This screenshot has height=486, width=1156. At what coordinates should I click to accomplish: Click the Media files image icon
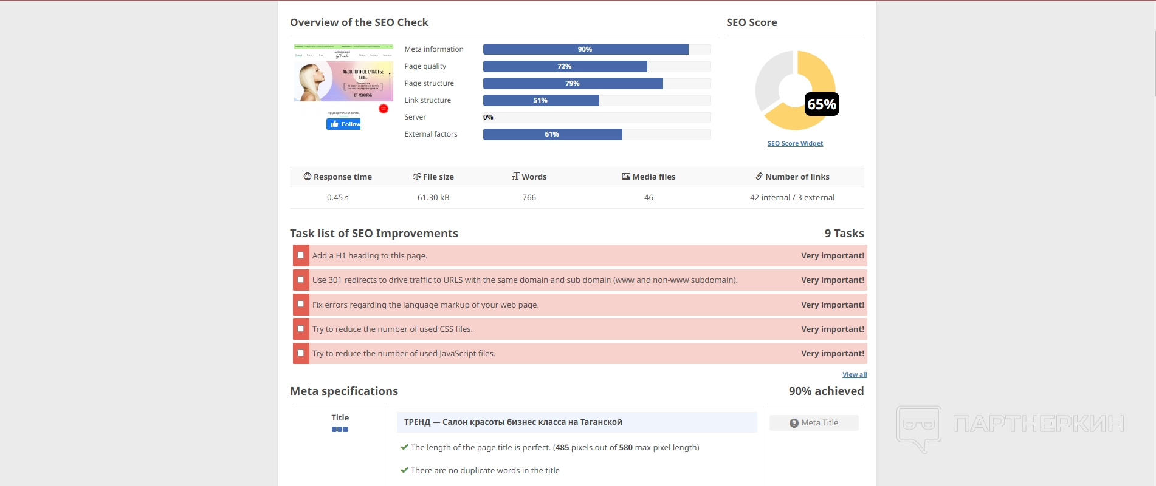tap(625, 177)
